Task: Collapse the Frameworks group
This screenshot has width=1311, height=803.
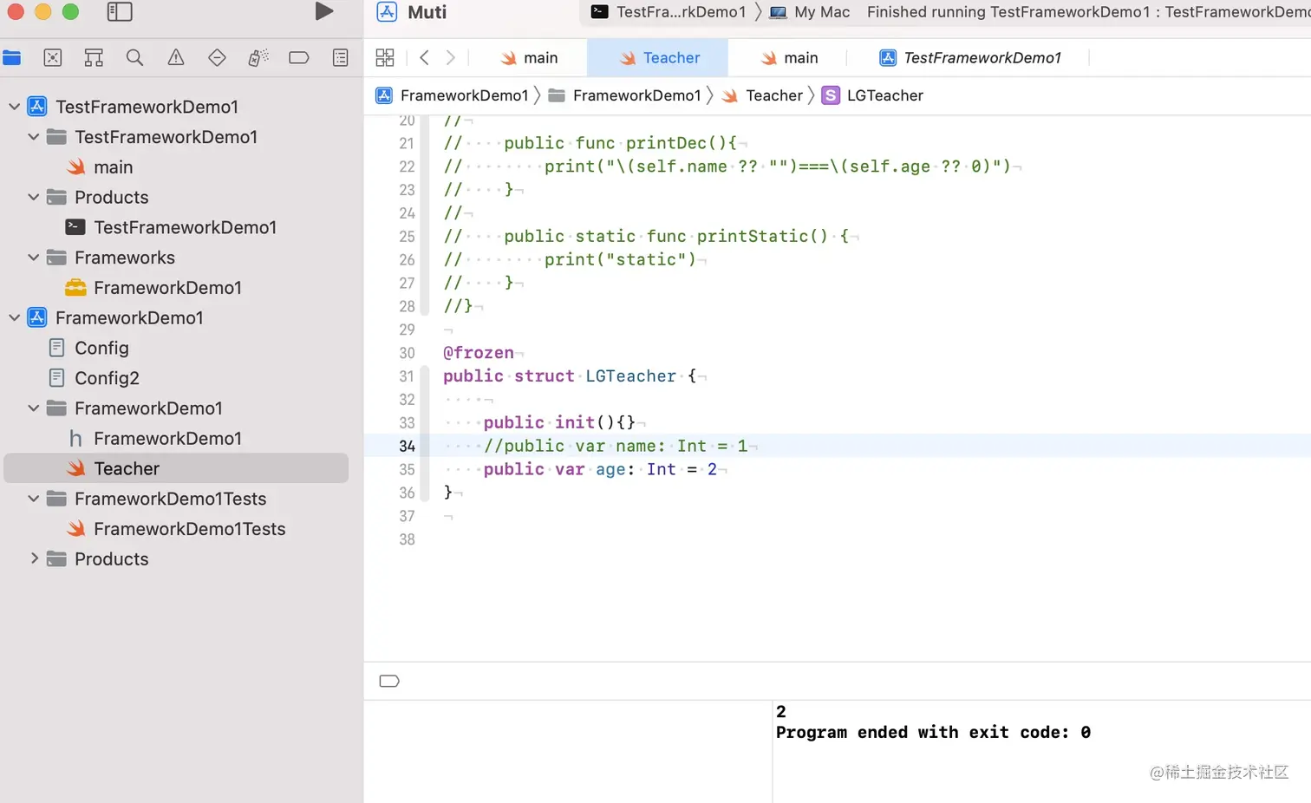Action: (34, 258)
